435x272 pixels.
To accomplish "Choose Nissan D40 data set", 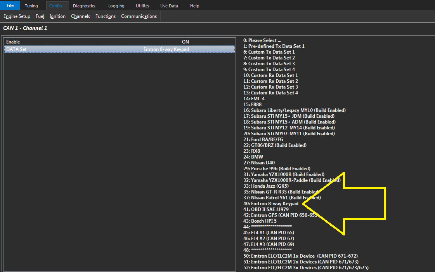I will coord(259,163).
